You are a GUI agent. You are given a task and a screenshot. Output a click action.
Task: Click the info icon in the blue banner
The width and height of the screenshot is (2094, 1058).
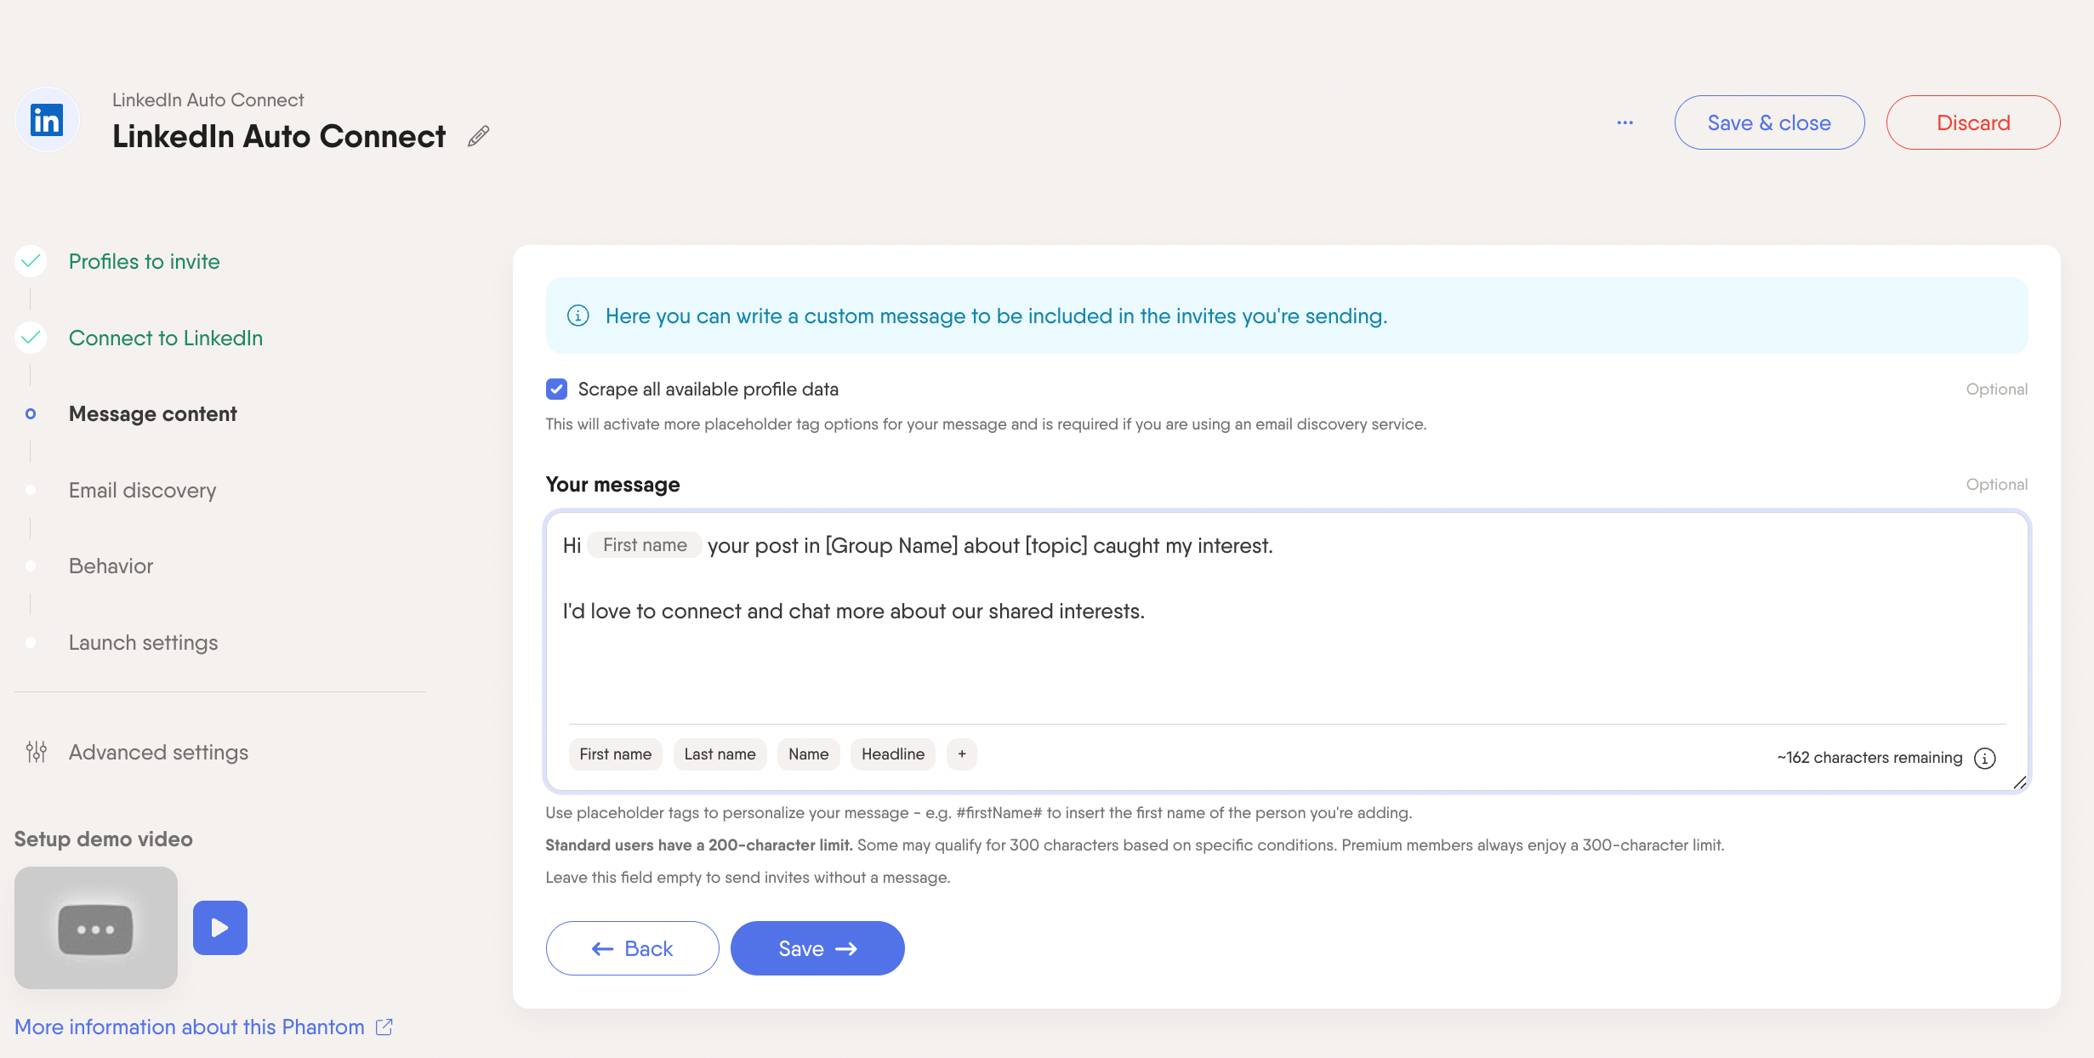pos(578,316)
